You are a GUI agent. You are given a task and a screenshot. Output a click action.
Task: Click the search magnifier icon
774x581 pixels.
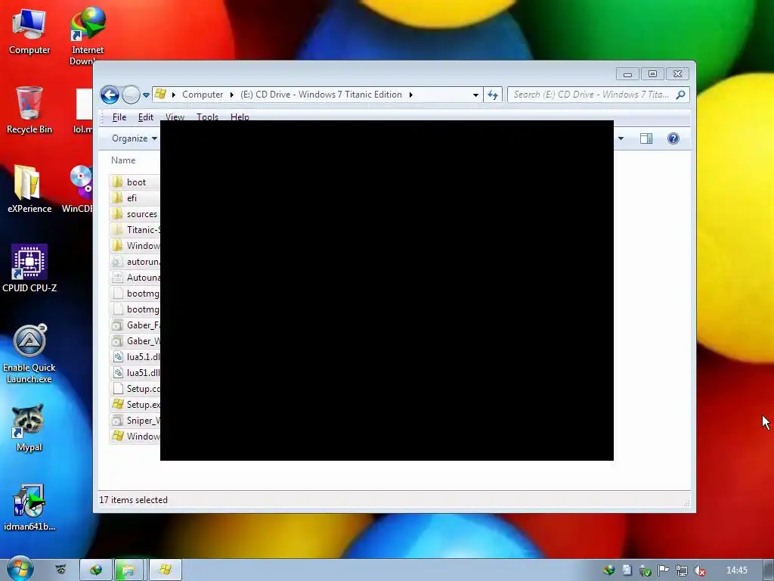[x=681, y=95]
